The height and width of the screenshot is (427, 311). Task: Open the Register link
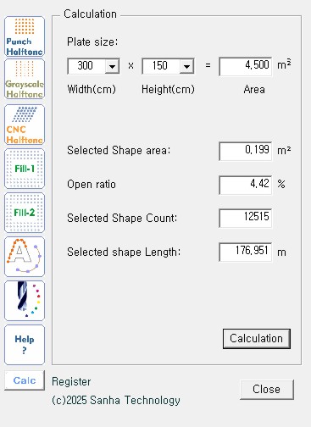coord(71,382)
